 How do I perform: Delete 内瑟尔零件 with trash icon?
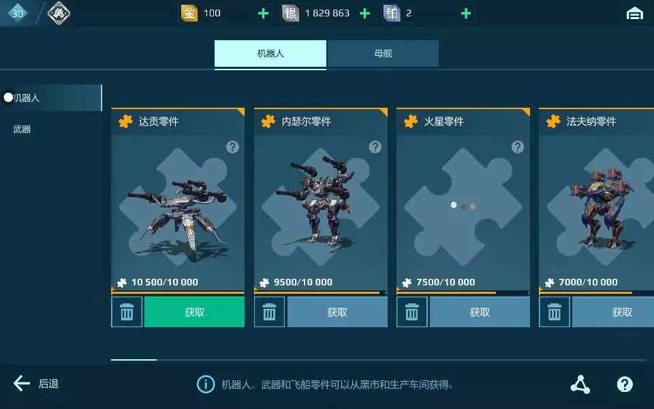pos(270,312)
